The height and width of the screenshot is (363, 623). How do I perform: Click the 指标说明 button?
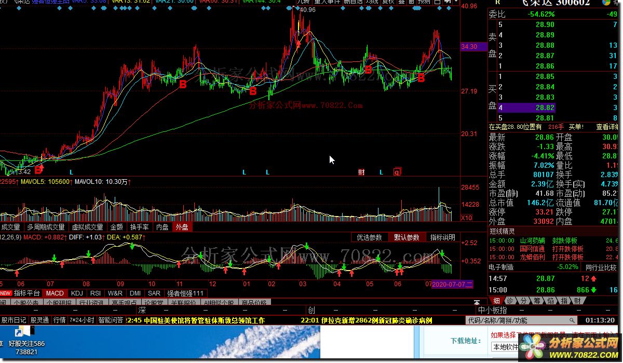pyautogui.click(x=442, y=237)
